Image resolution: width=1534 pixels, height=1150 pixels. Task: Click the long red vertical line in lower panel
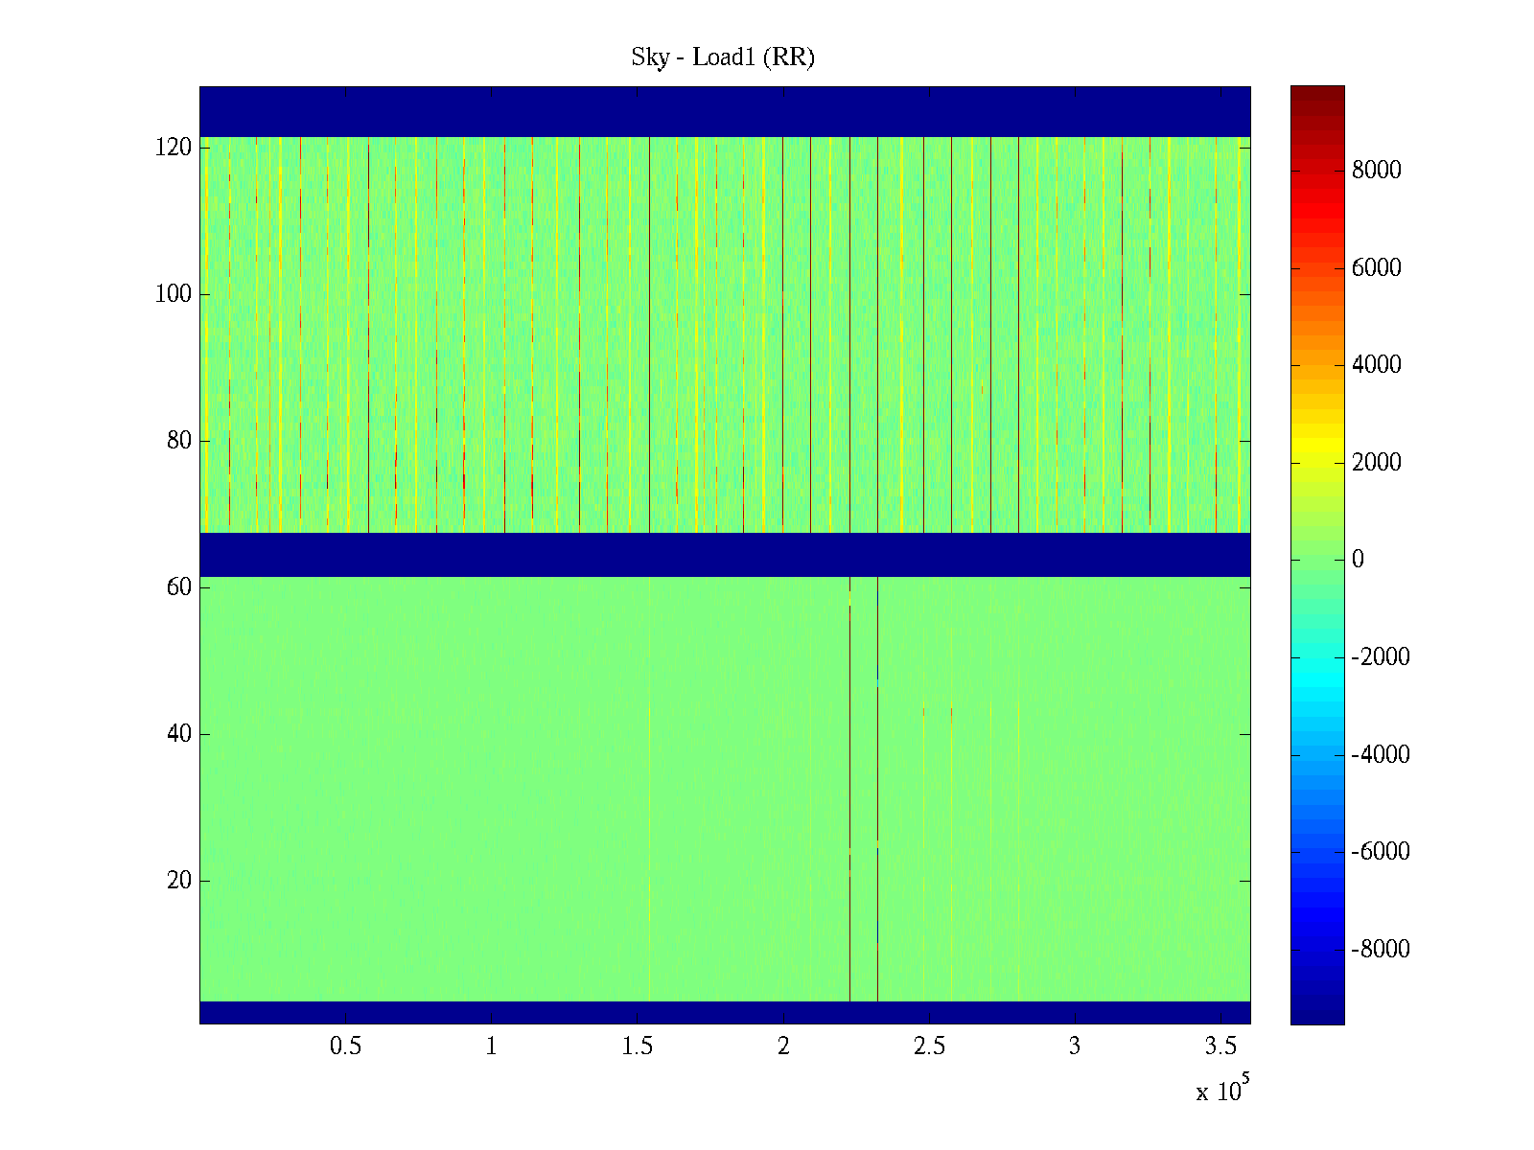[850, 786]
